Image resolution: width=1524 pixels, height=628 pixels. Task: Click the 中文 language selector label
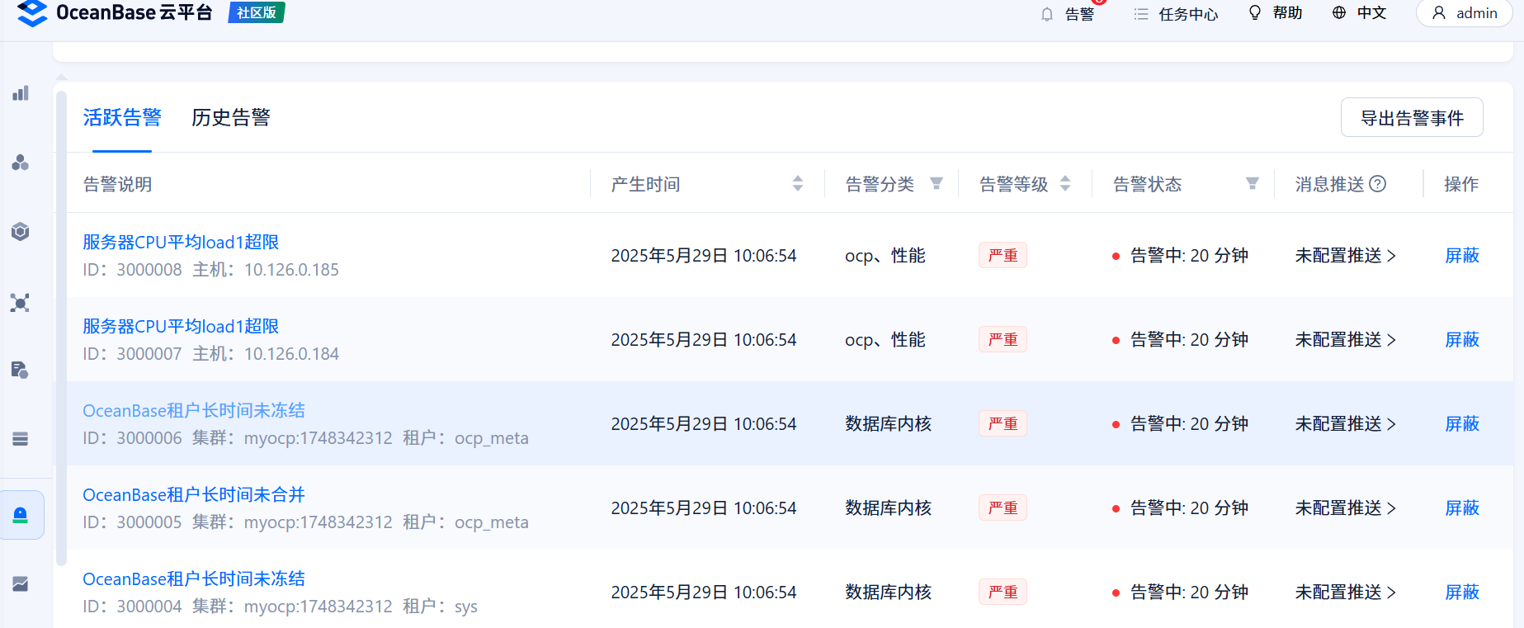tap(1371, 12)
